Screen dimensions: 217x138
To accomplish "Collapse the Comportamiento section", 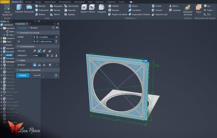I will pyautogui.click(x=18, y=46).
